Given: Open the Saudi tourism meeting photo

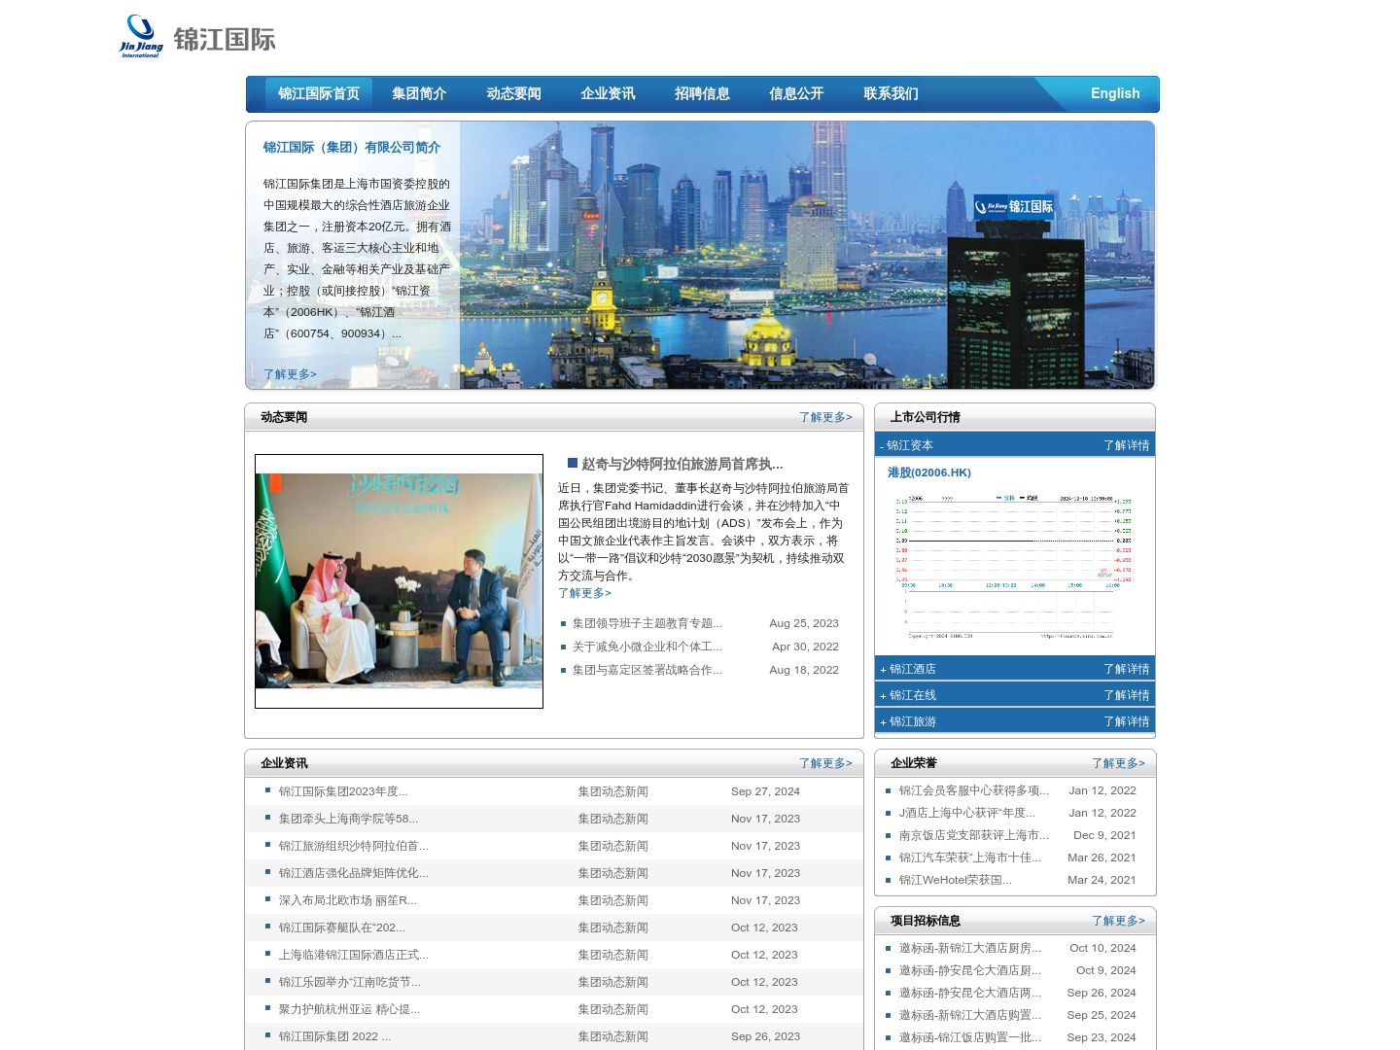Looking at the screenshot, I should click(x=399, y=581).
